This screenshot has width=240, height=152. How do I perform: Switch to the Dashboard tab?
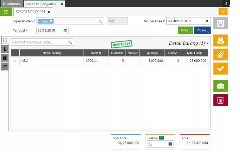pos(11,4)
